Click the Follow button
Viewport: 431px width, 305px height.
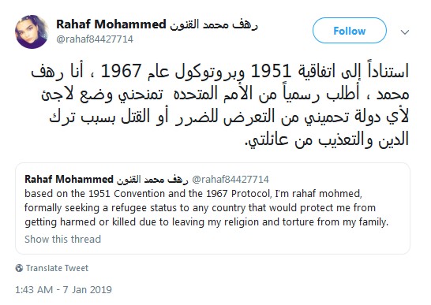click(x=350, y=31)
